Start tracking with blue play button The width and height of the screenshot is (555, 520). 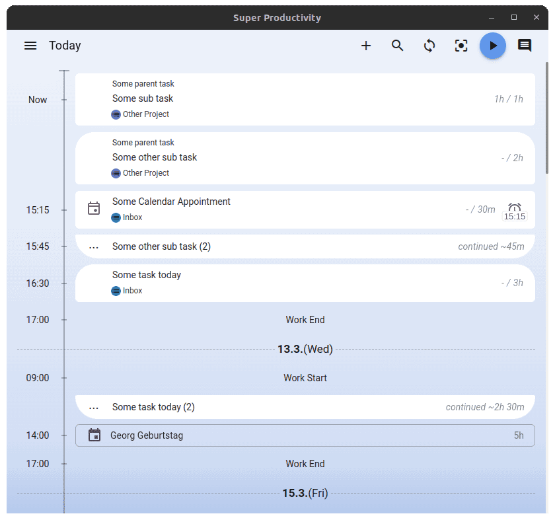493,46
